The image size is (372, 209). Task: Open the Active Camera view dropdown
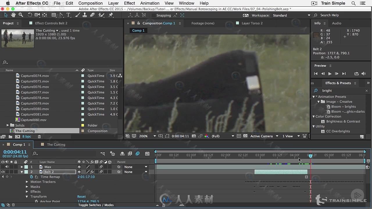click(264, 136)
